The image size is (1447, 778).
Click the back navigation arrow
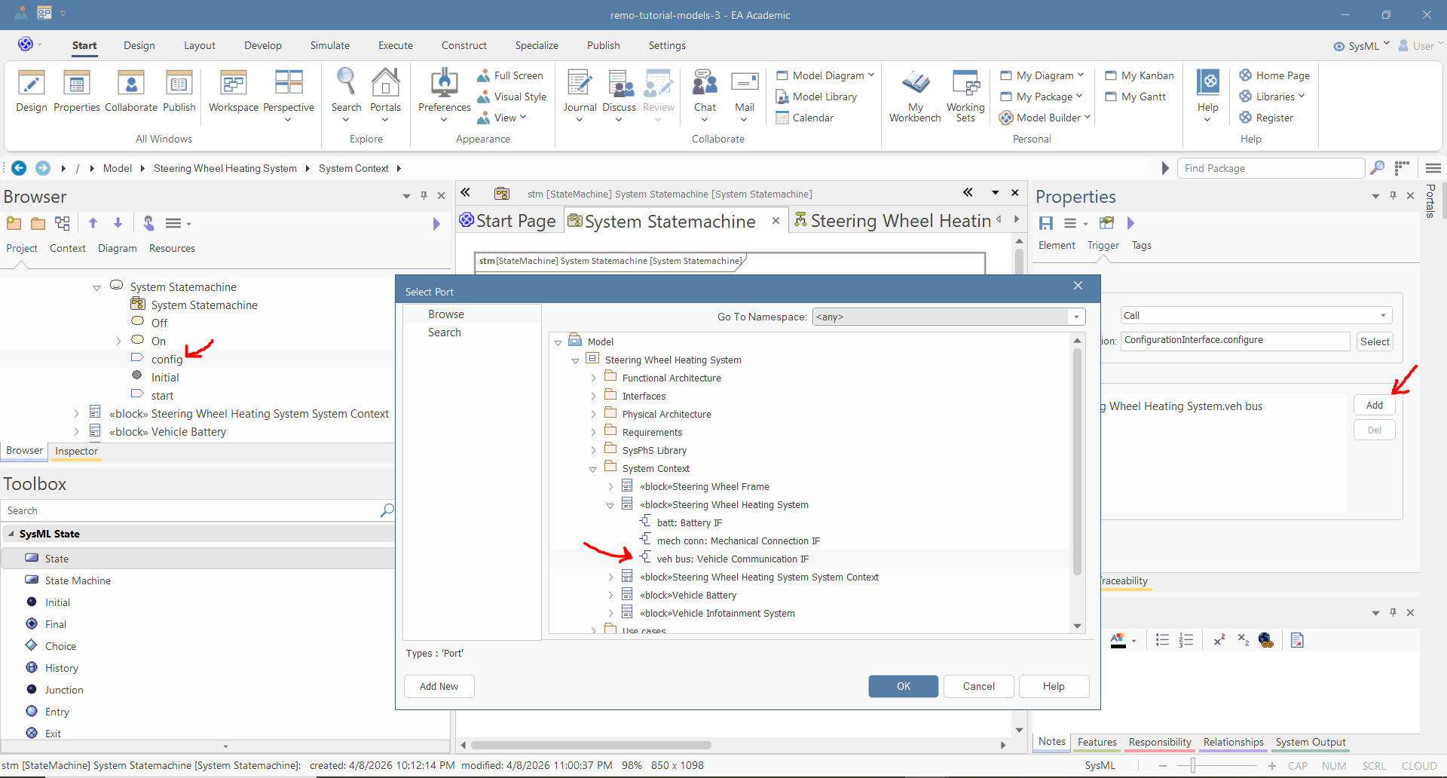pos(19,168)
